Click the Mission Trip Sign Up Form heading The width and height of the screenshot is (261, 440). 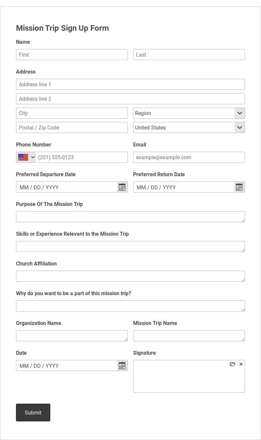coord(62,28)
